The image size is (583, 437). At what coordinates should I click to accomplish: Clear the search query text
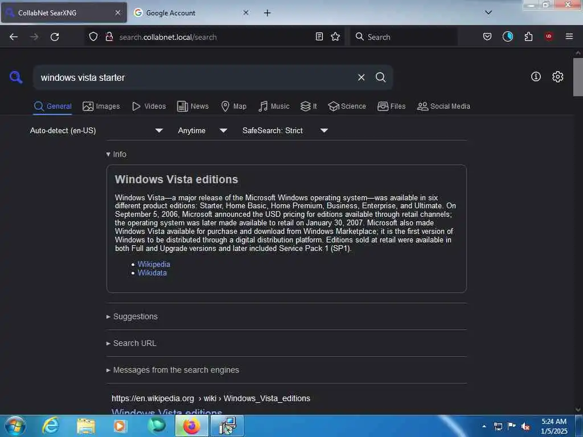(361, 77)
